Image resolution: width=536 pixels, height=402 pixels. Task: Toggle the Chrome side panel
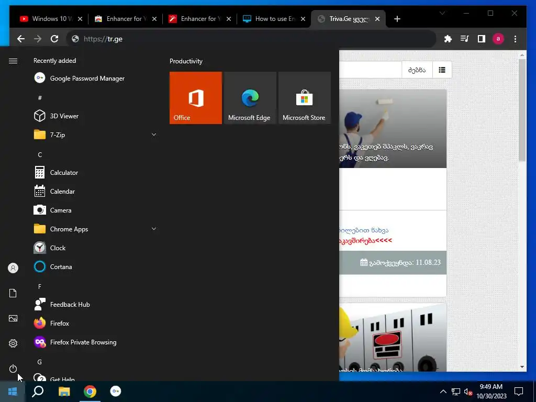(482, 39)
